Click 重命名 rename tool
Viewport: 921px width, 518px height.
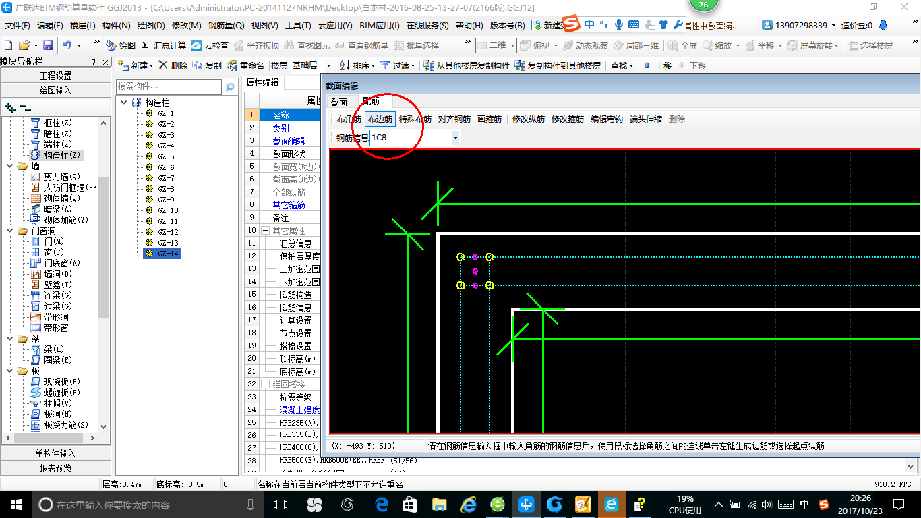tap(245, 65)
